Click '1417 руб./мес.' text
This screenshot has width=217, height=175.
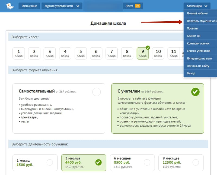(x=123, y=167)
